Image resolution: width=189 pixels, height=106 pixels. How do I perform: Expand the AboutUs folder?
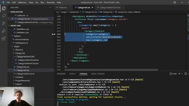point(14,50)
